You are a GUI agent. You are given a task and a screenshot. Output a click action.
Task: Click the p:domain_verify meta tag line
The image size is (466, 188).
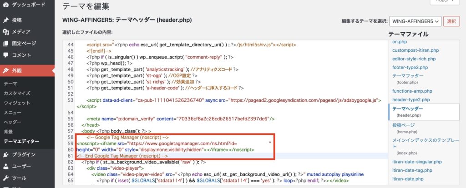[x=181, y=119]
